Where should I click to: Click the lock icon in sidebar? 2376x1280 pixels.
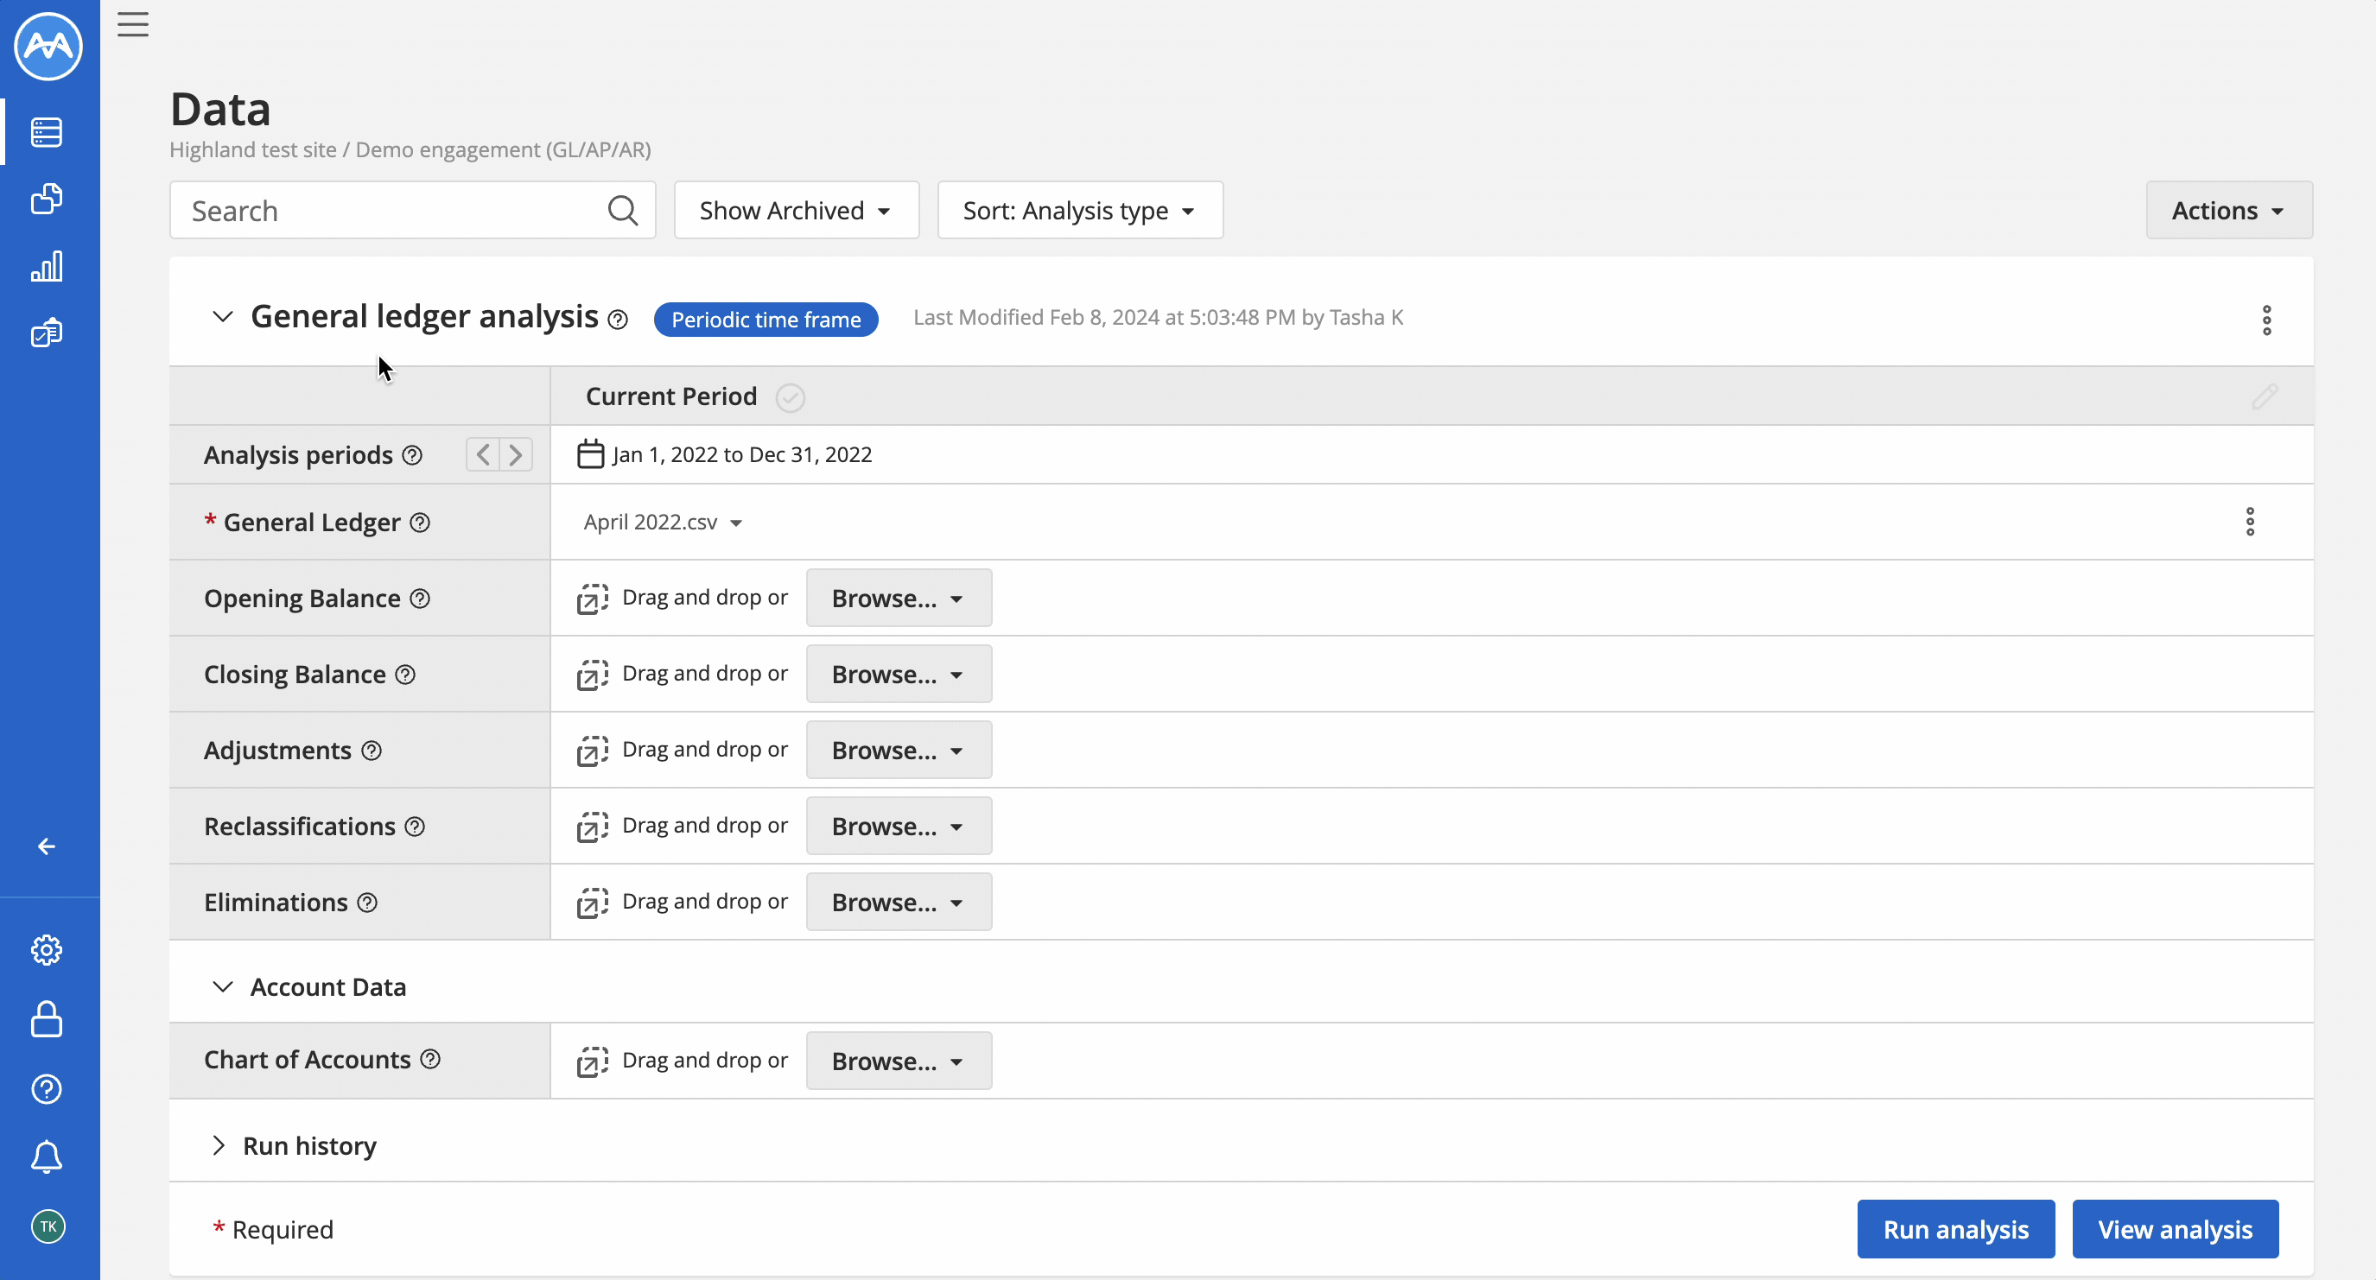[x=47, y=1019]
